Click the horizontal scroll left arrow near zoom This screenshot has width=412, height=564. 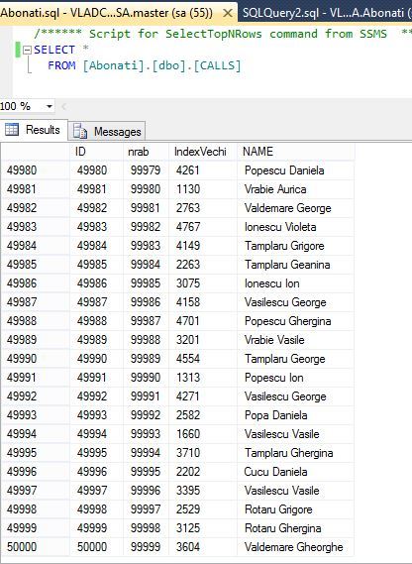64,106
